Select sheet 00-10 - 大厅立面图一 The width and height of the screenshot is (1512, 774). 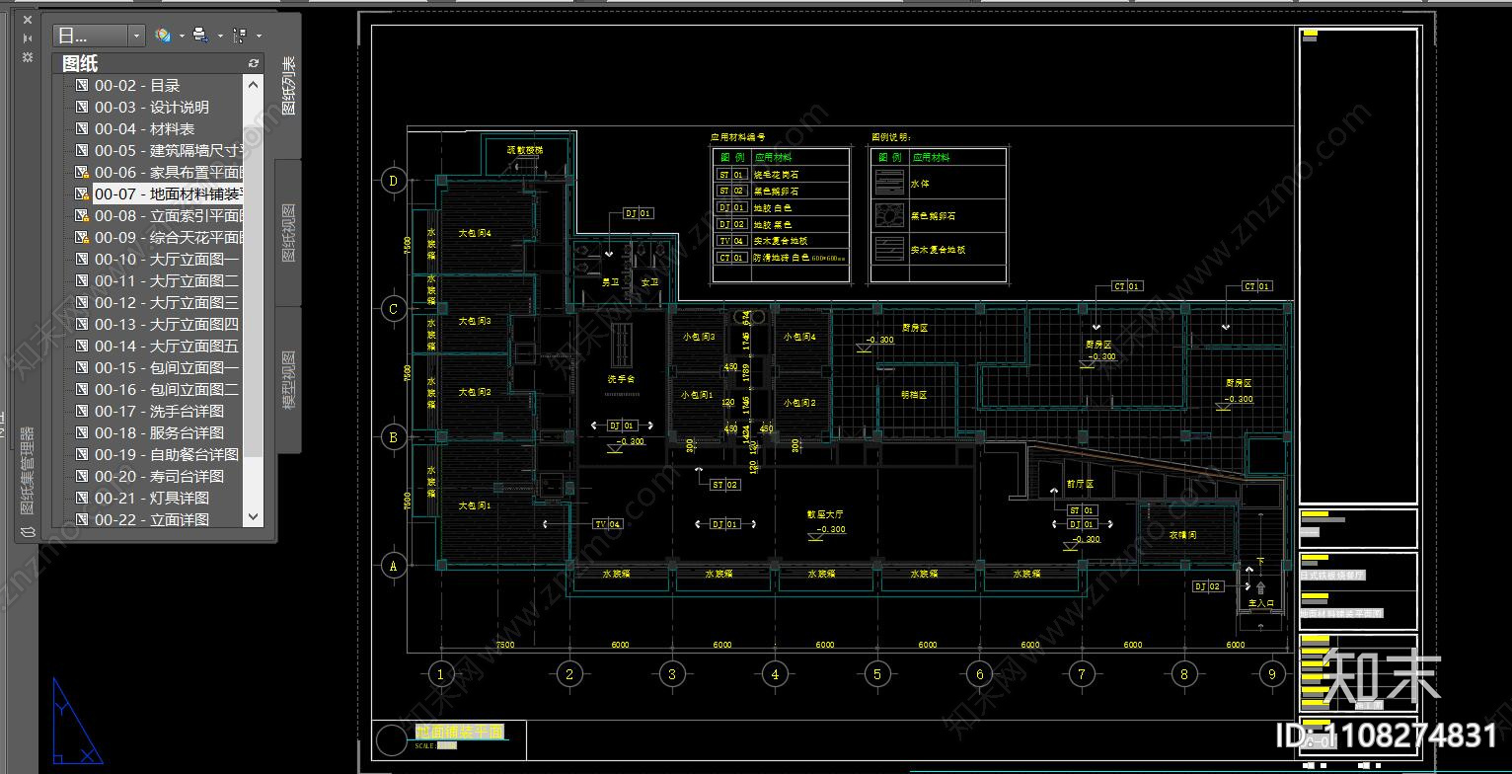click(167, 260)
